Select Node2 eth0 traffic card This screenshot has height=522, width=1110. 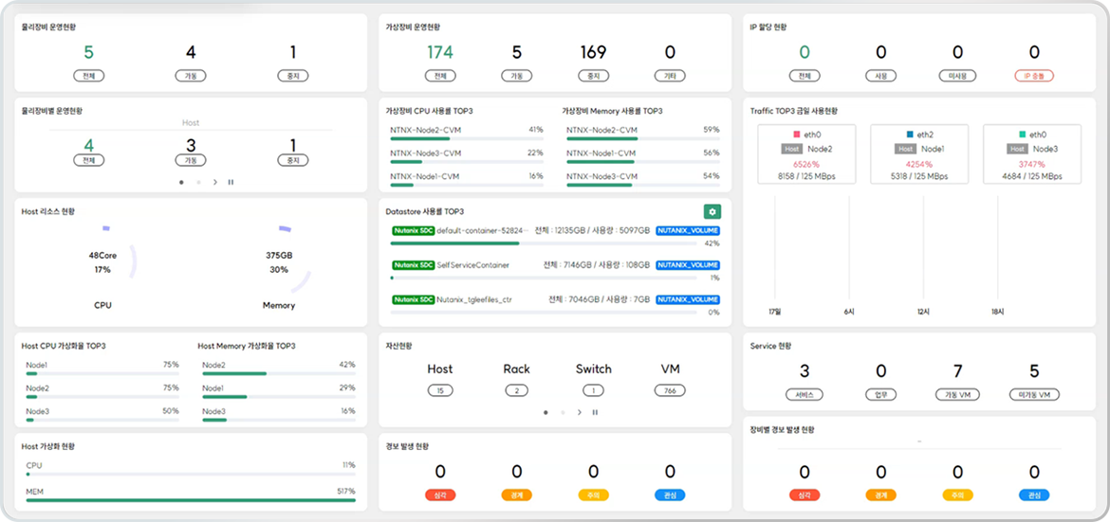(806, 154)
